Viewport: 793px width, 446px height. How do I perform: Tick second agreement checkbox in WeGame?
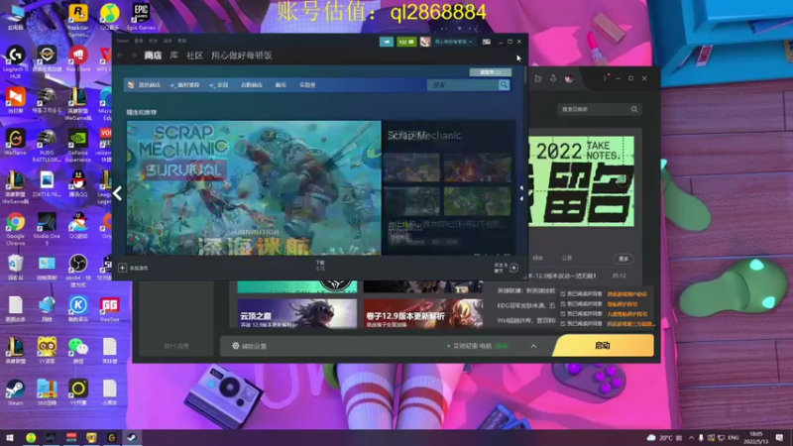(562, 304)
